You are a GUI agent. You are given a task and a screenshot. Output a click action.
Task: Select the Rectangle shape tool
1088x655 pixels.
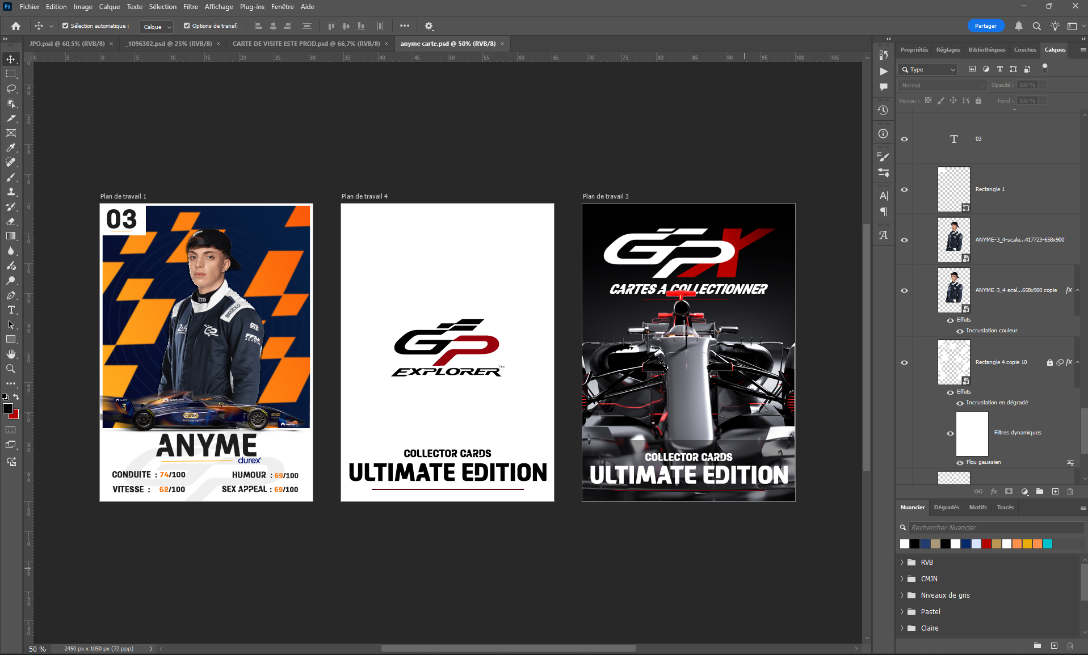(11, 339)
